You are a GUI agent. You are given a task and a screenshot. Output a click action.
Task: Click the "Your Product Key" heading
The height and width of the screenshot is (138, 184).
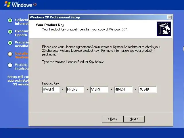50,25
